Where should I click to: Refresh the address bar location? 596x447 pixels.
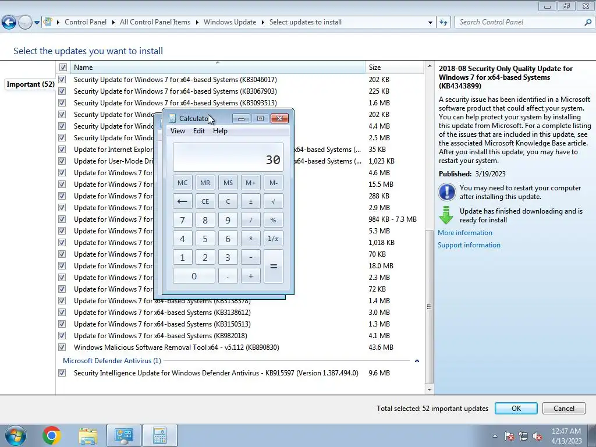click(444, 22)
